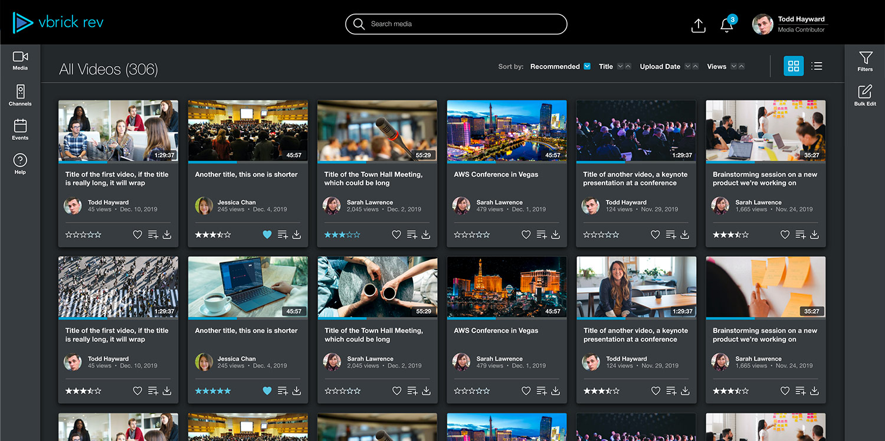
Task: Switch to grid view
Action: click(794, 66)
